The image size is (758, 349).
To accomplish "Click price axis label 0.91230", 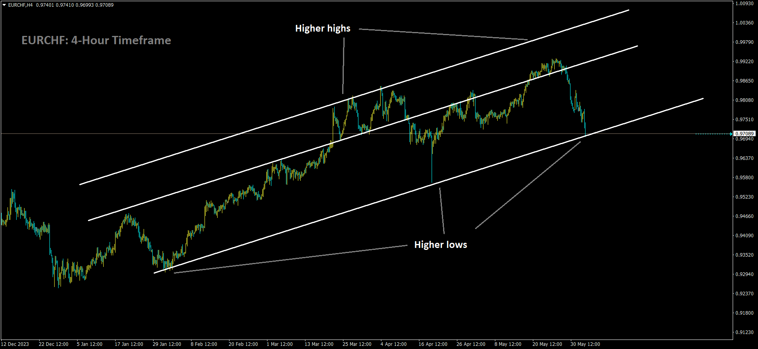I will click(x=744, y=332).
